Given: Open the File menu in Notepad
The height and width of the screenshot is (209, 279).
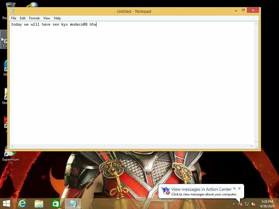Looking at the screenshot, I should point(14,18).
